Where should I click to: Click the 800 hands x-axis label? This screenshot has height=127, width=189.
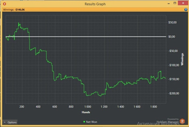tap(71, 107)
